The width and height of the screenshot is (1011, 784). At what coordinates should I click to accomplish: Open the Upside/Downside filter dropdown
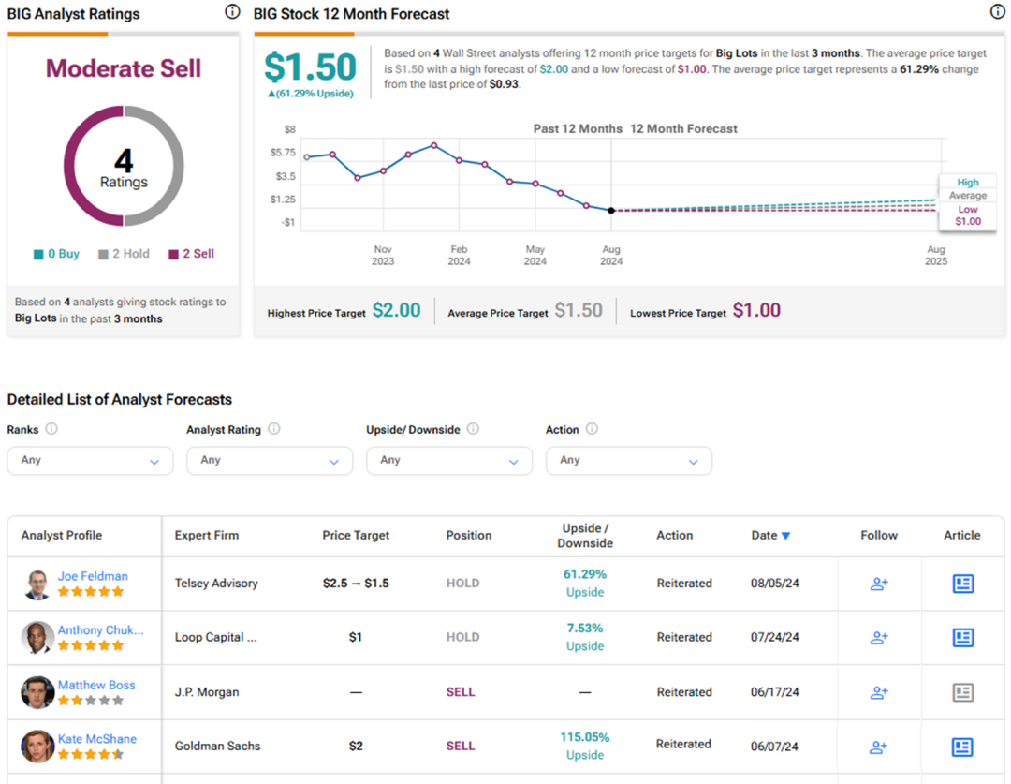(x=449, y=461)
